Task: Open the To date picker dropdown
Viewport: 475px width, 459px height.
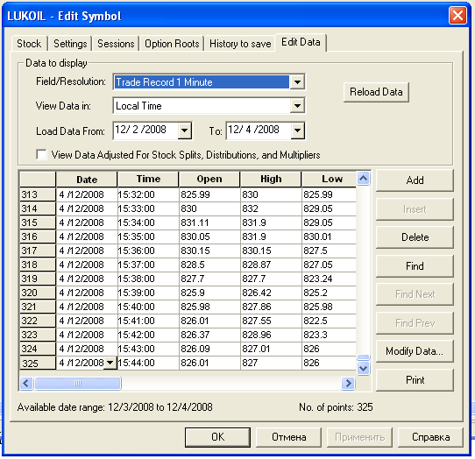Action: [x=297, y=131]
